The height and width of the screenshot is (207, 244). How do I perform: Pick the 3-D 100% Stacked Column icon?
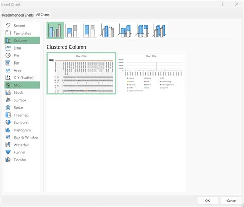click(x=142, y=30)
